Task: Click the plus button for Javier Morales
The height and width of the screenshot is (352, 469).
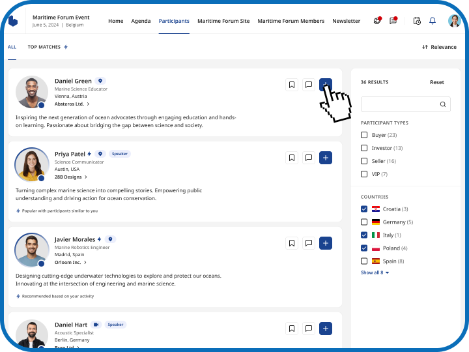Action: (326, 243)
